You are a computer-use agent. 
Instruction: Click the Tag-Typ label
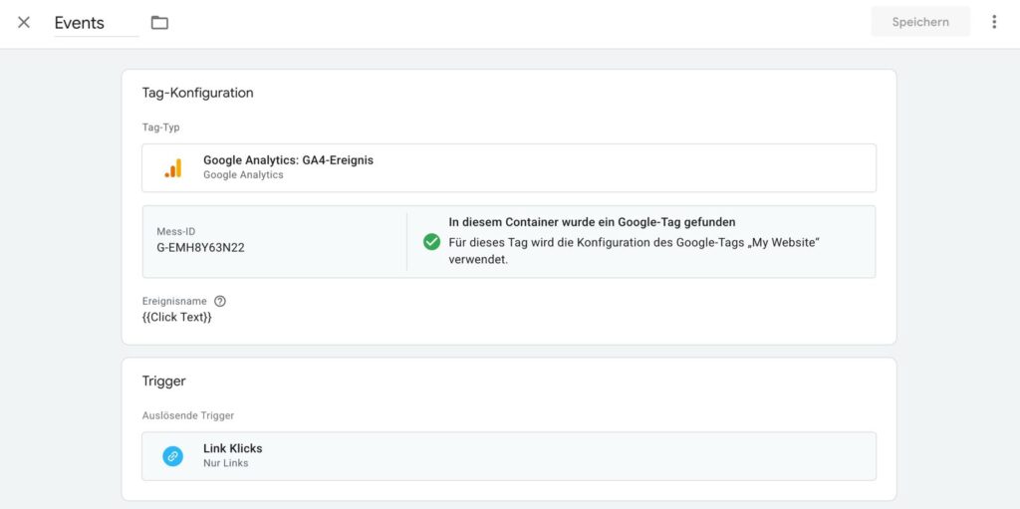160,127
